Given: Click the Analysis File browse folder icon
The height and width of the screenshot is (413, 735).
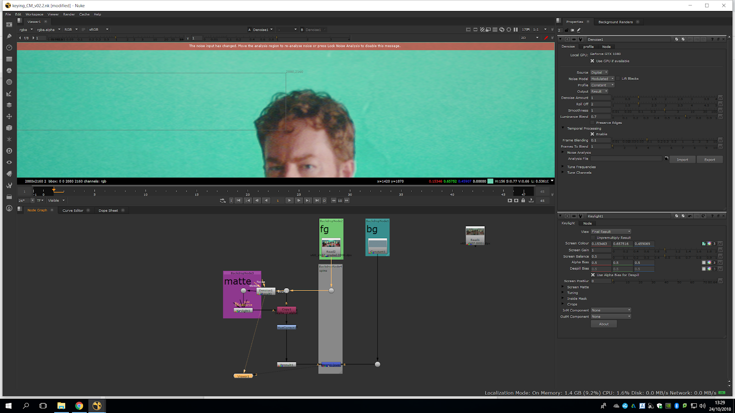Looking at the screenshot, I should tap(666, 159).
